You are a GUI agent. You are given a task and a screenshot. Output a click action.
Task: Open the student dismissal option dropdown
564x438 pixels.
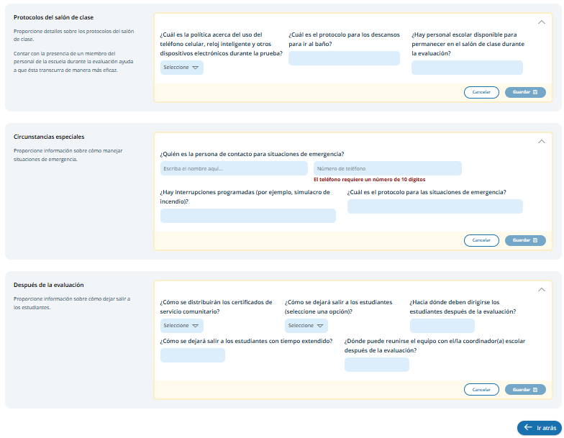[306, 326]
